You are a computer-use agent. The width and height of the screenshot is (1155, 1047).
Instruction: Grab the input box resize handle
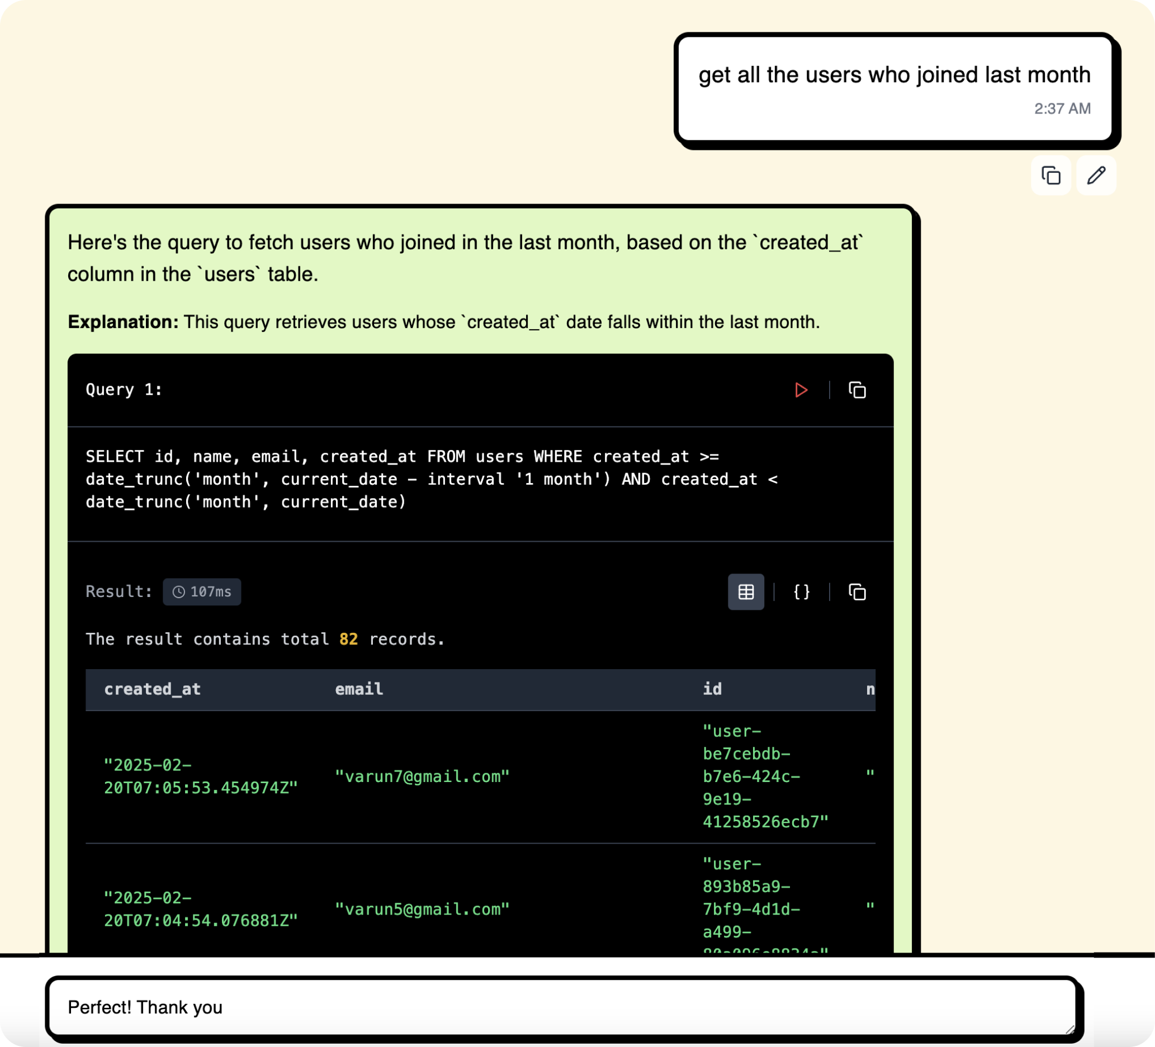tap(1069, 1029)
